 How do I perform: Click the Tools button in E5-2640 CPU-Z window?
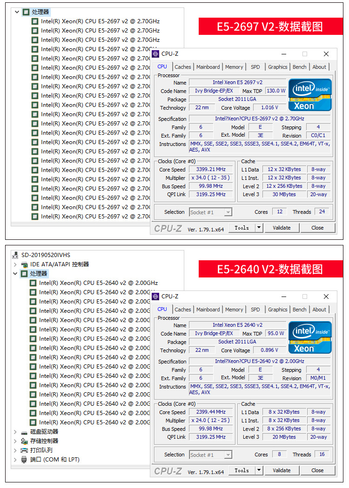point(242,470)
